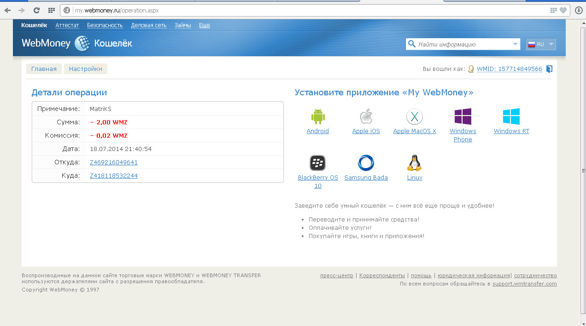Select the MatriKS note value
Image resolution: width=586 pixels, height=326 pixels.
(x=100, y=109)
